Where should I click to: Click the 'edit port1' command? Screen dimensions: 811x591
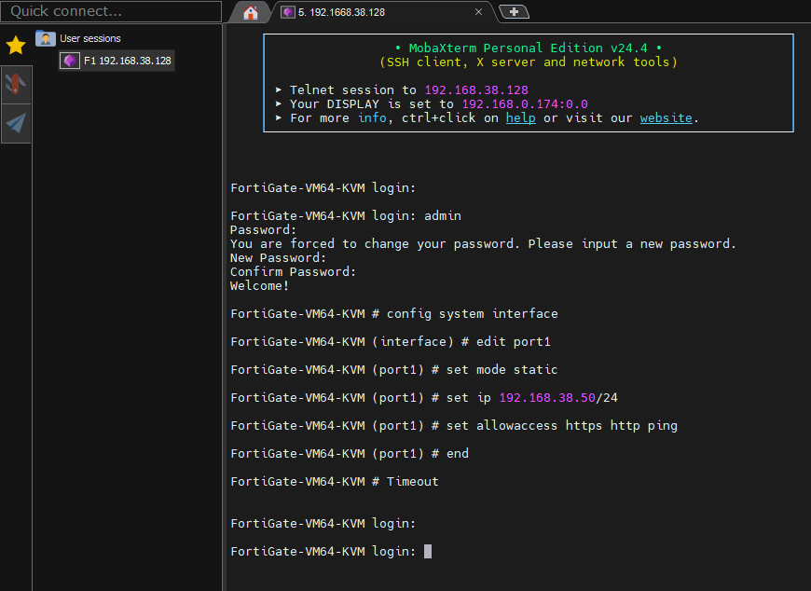pos(513,342)
